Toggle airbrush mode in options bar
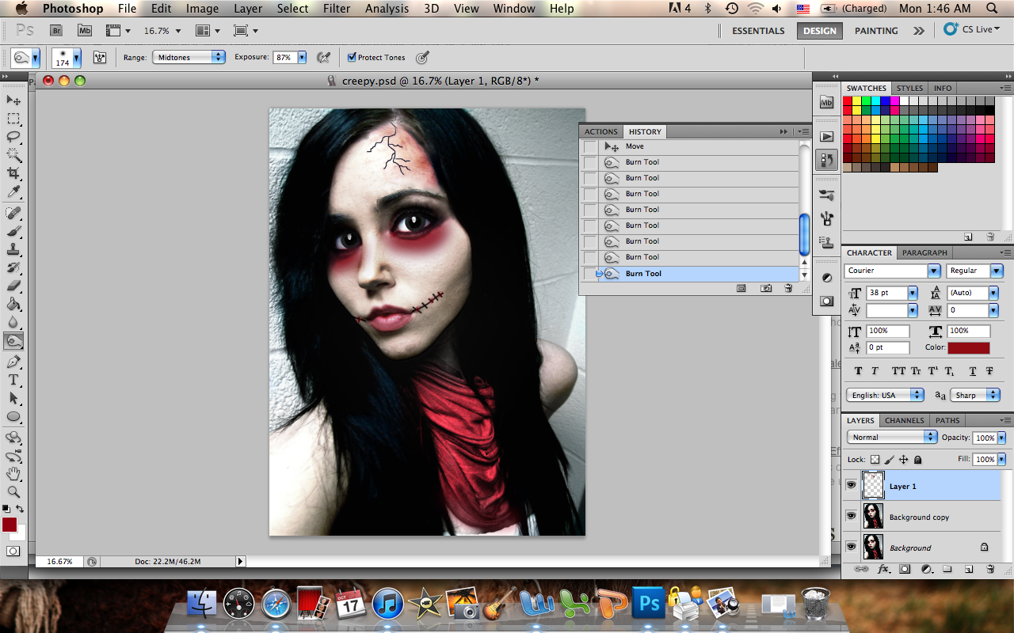Viewport: 1014px width, 633px height. [x=323, y=57]
